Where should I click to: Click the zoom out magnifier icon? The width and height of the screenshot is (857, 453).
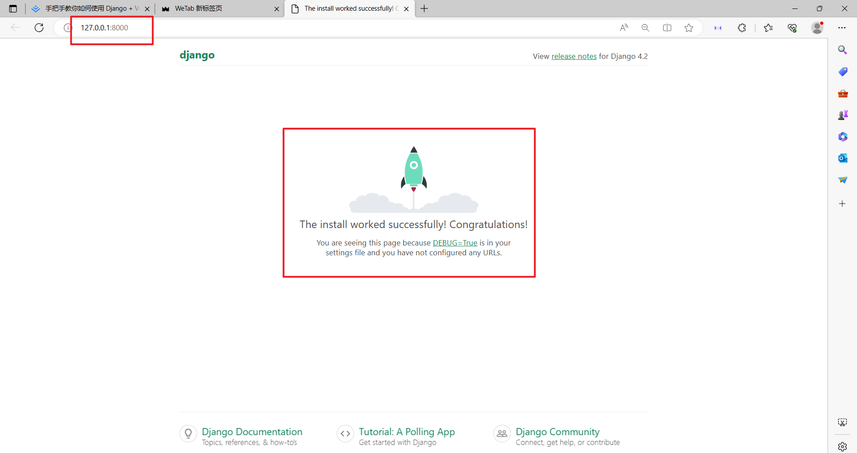point(645,28)
